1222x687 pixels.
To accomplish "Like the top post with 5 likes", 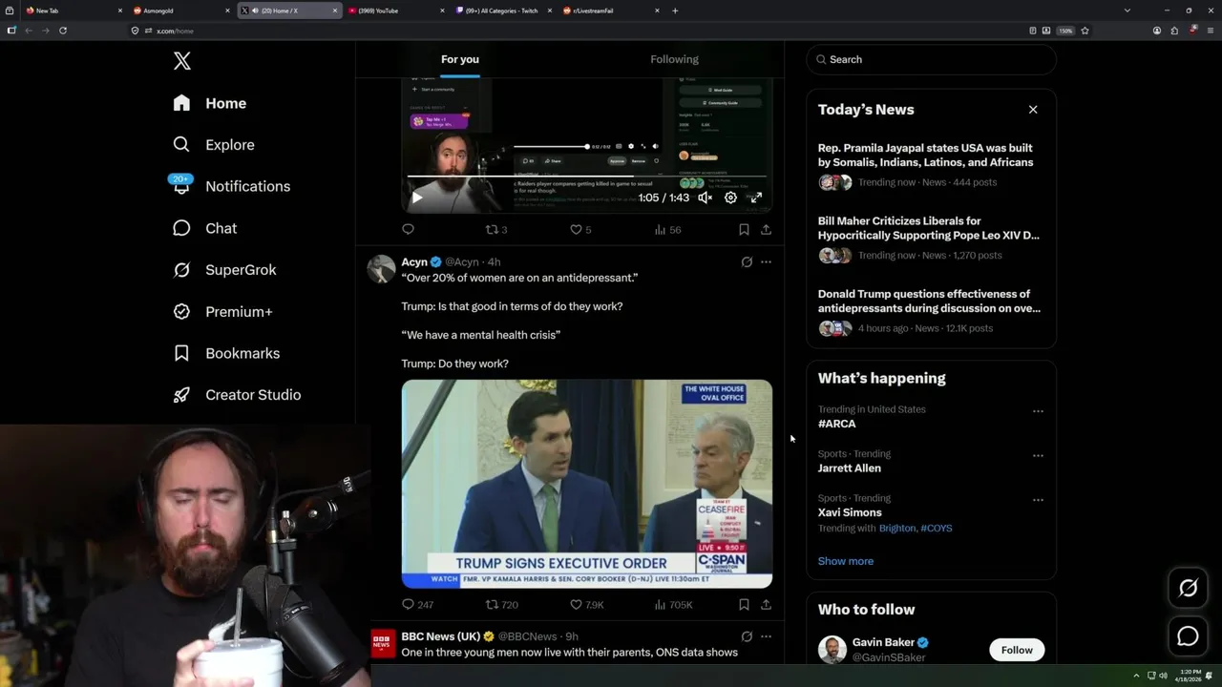I will [x=580, y=230].
